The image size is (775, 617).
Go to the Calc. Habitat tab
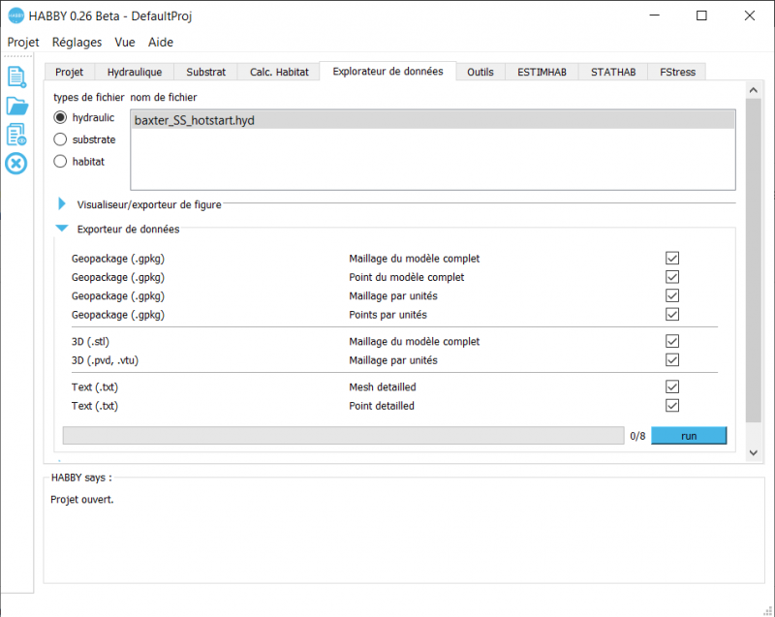click(x=278, y=71)
